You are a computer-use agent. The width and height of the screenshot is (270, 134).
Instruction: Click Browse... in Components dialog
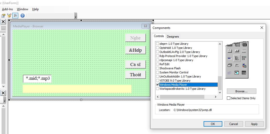point(242,91)
